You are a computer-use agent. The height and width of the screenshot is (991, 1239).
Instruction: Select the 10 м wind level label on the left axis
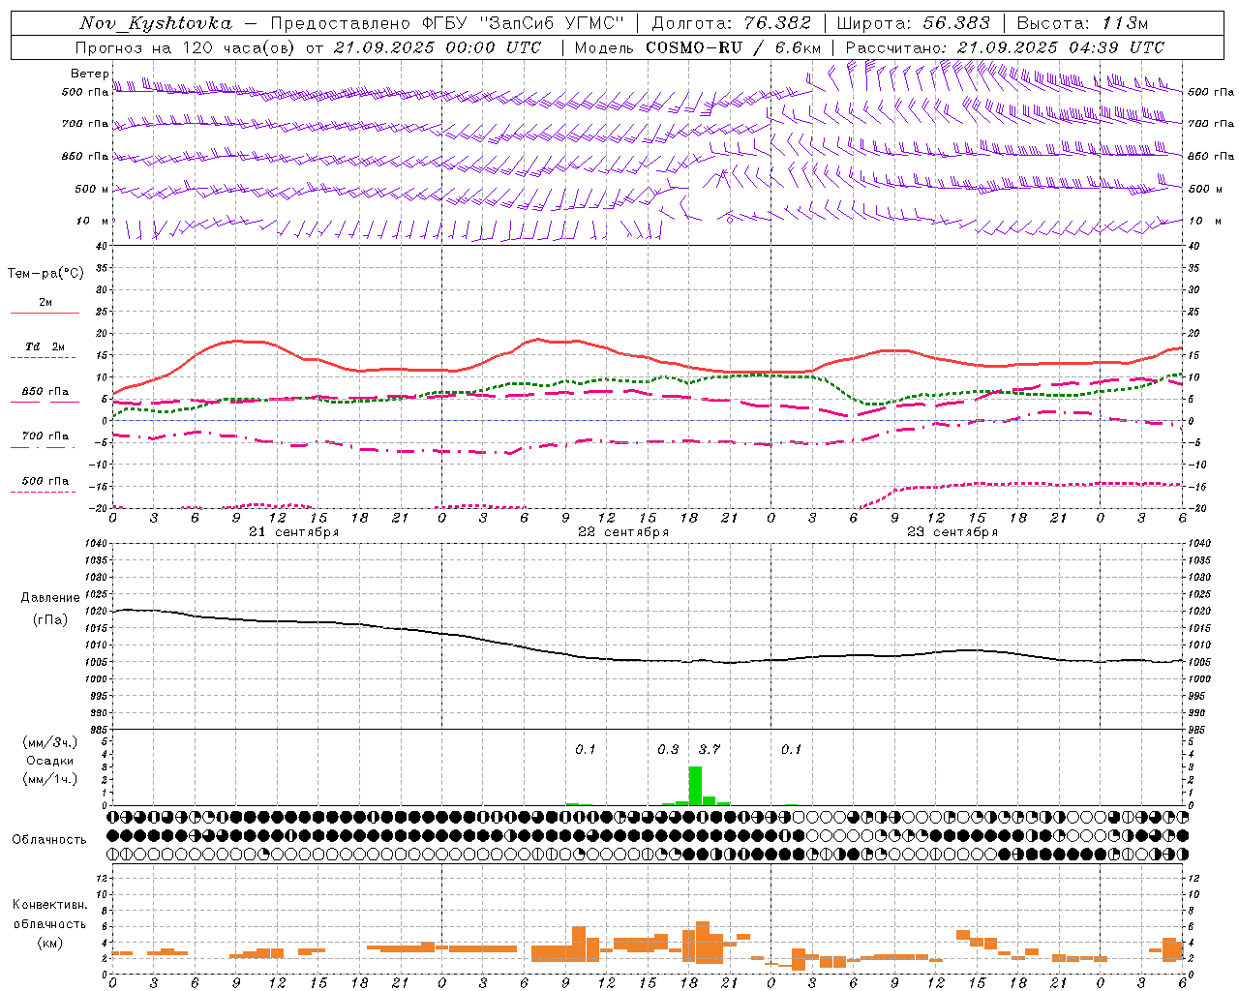click(x=93, y=221)
